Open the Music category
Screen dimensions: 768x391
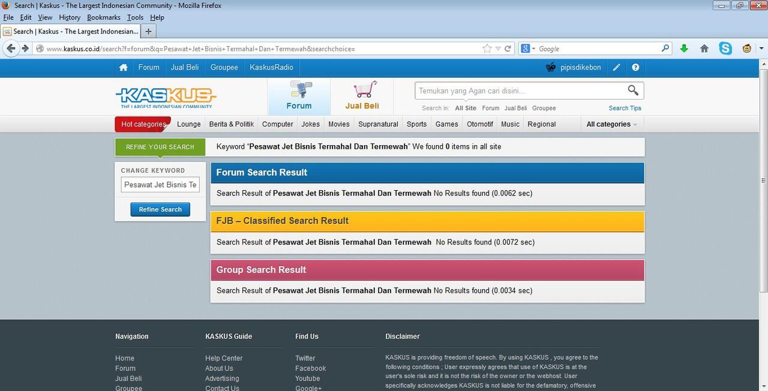point(510,124)
